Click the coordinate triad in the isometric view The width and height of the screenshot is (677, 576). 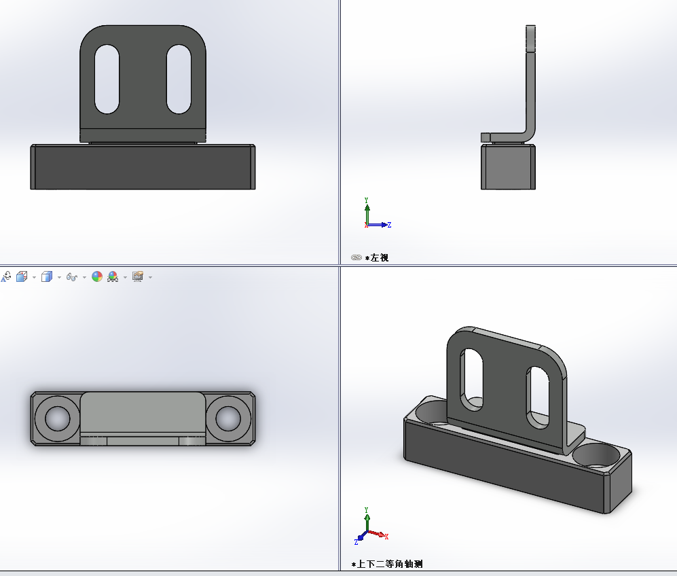tap(371, 526)
